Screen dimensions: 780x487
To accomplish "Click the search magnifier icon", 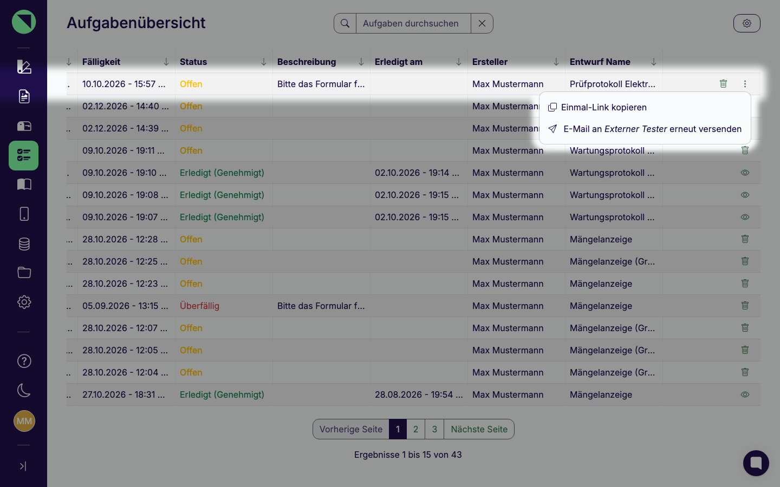I will tap(345, 23).
